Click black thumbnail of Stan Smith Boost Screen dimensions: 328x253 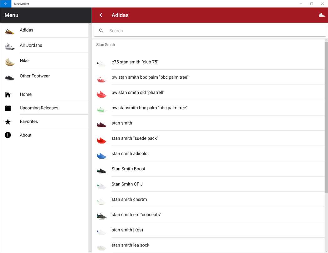point(101,171)
